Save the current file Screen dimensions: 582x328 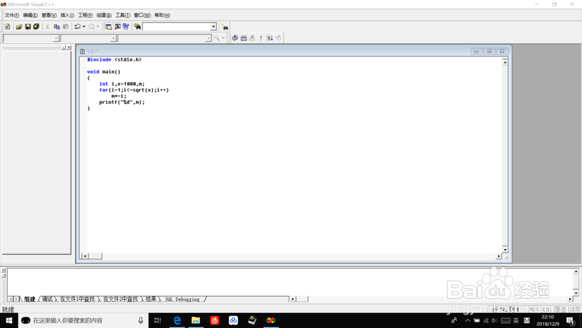pos(28,27)
